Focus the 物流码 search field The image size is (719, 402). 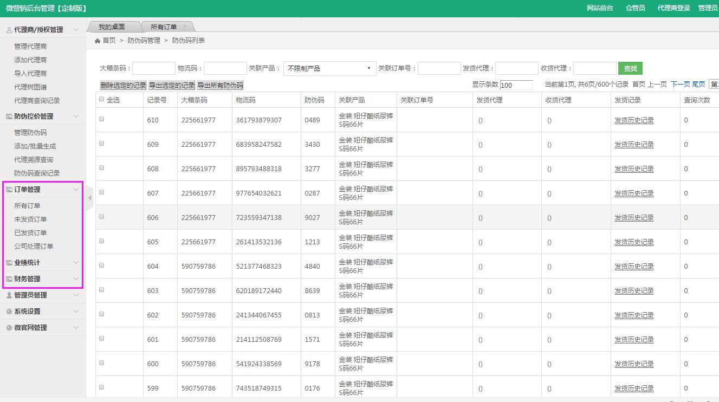[225, 68]
